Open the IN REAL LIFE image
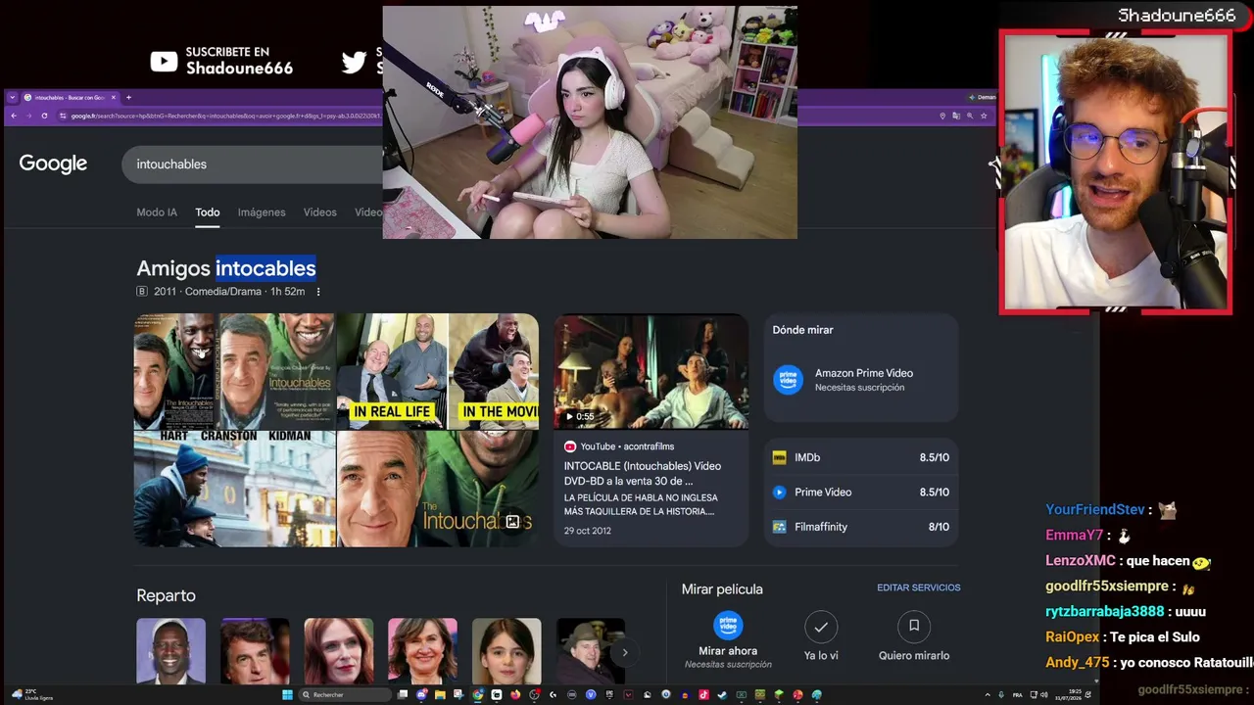The width and height of the screenshot is (1254, 705). coord(392,371)
